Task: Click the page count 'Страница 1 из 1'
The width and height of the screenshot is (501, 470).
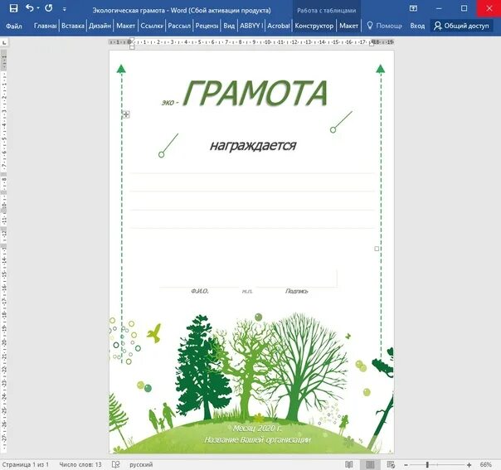Action: 26,464
